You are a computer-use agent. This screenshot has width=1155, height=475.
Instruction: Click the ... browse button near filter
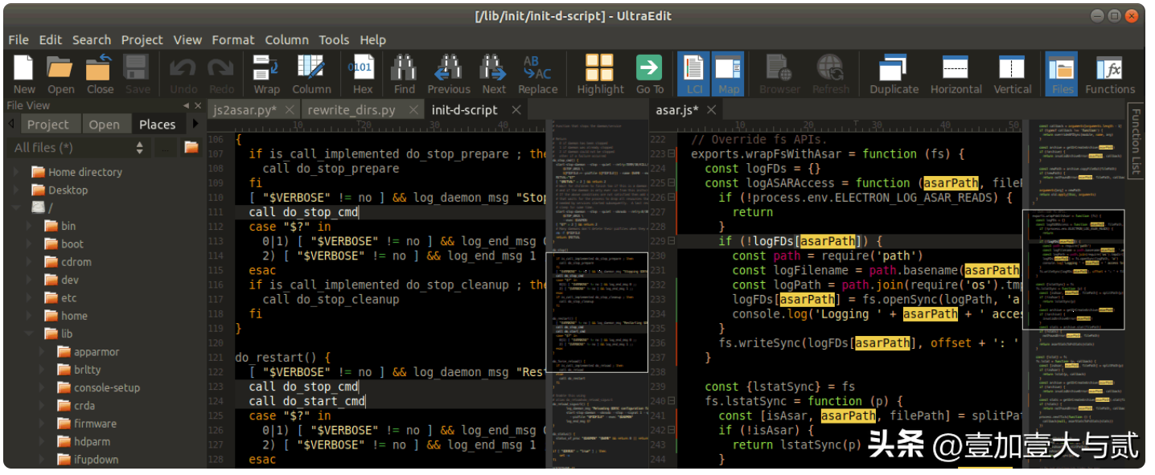coord(165,147)
